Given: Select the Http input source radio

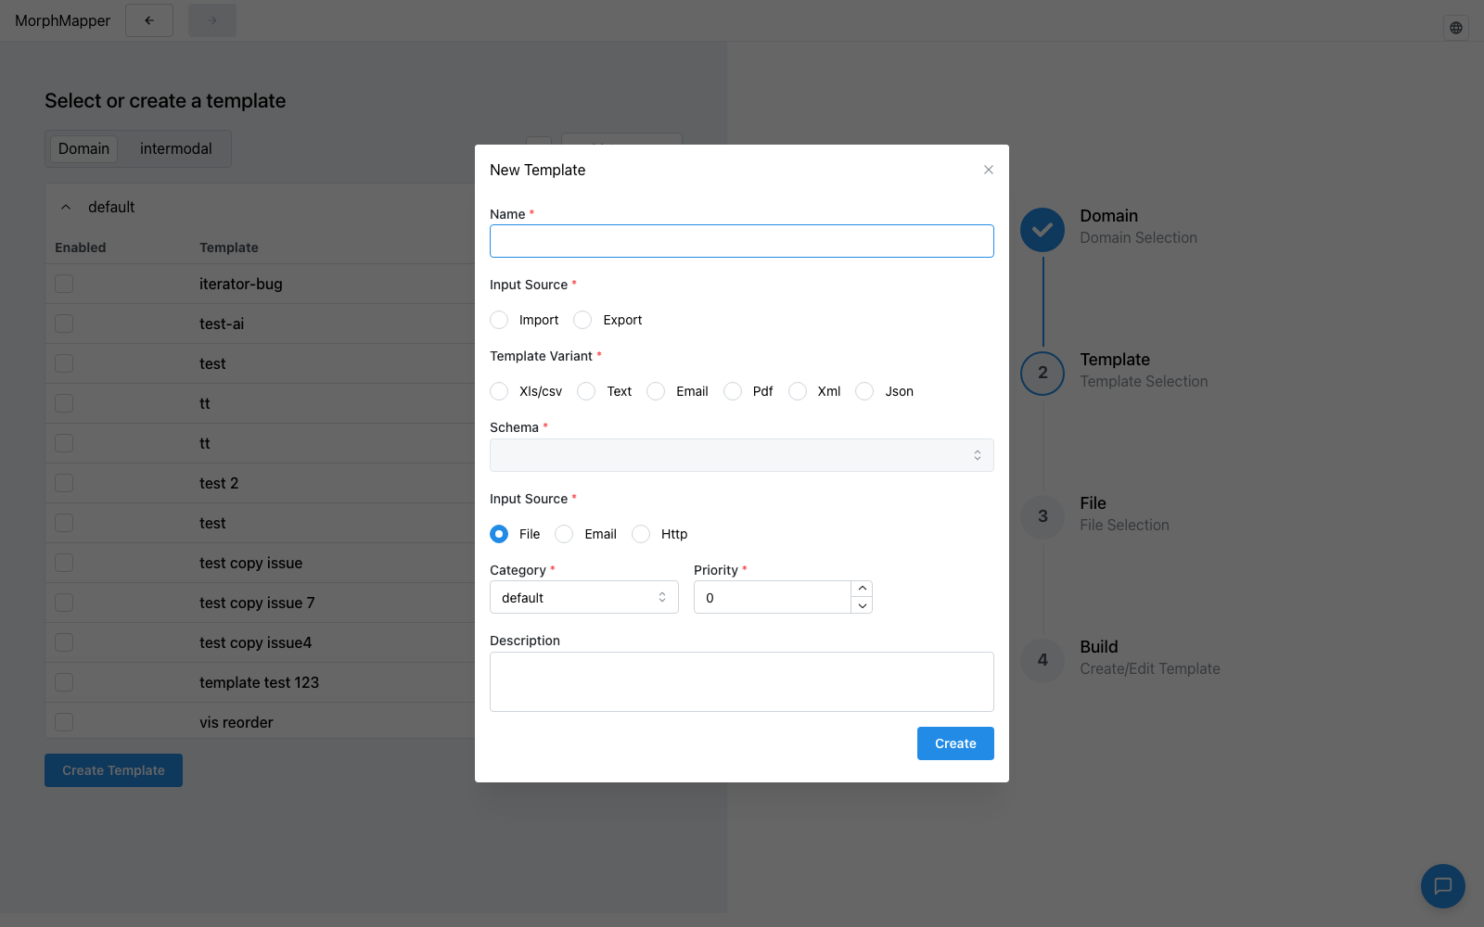Looking at the screenshot, I should [x=641, y=534].
